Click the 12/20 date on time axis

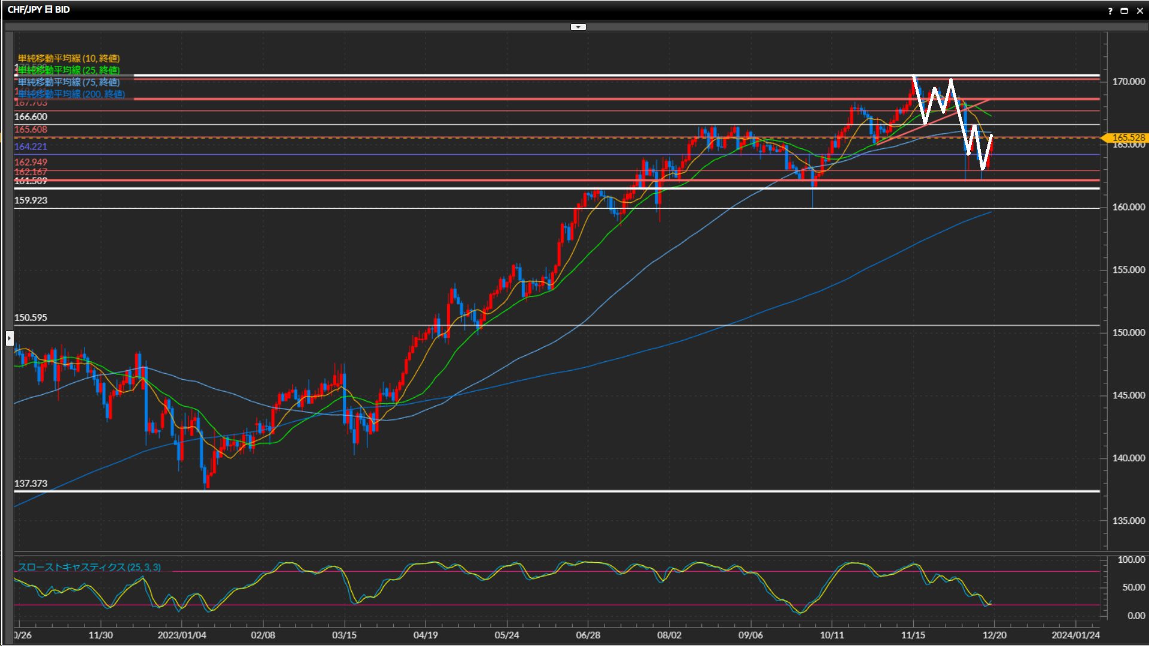click(994, 635)
